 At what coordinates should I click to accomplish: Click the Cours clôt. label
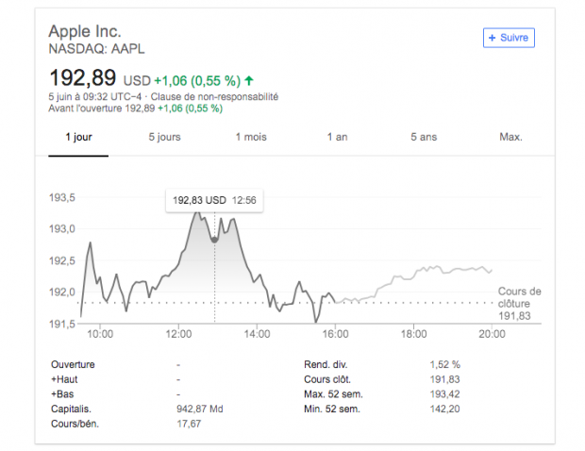coord(327,379)
